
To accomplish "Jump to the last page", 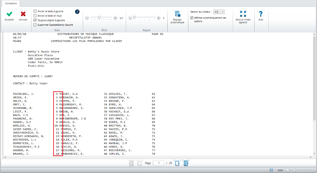I will pos(186,163).
